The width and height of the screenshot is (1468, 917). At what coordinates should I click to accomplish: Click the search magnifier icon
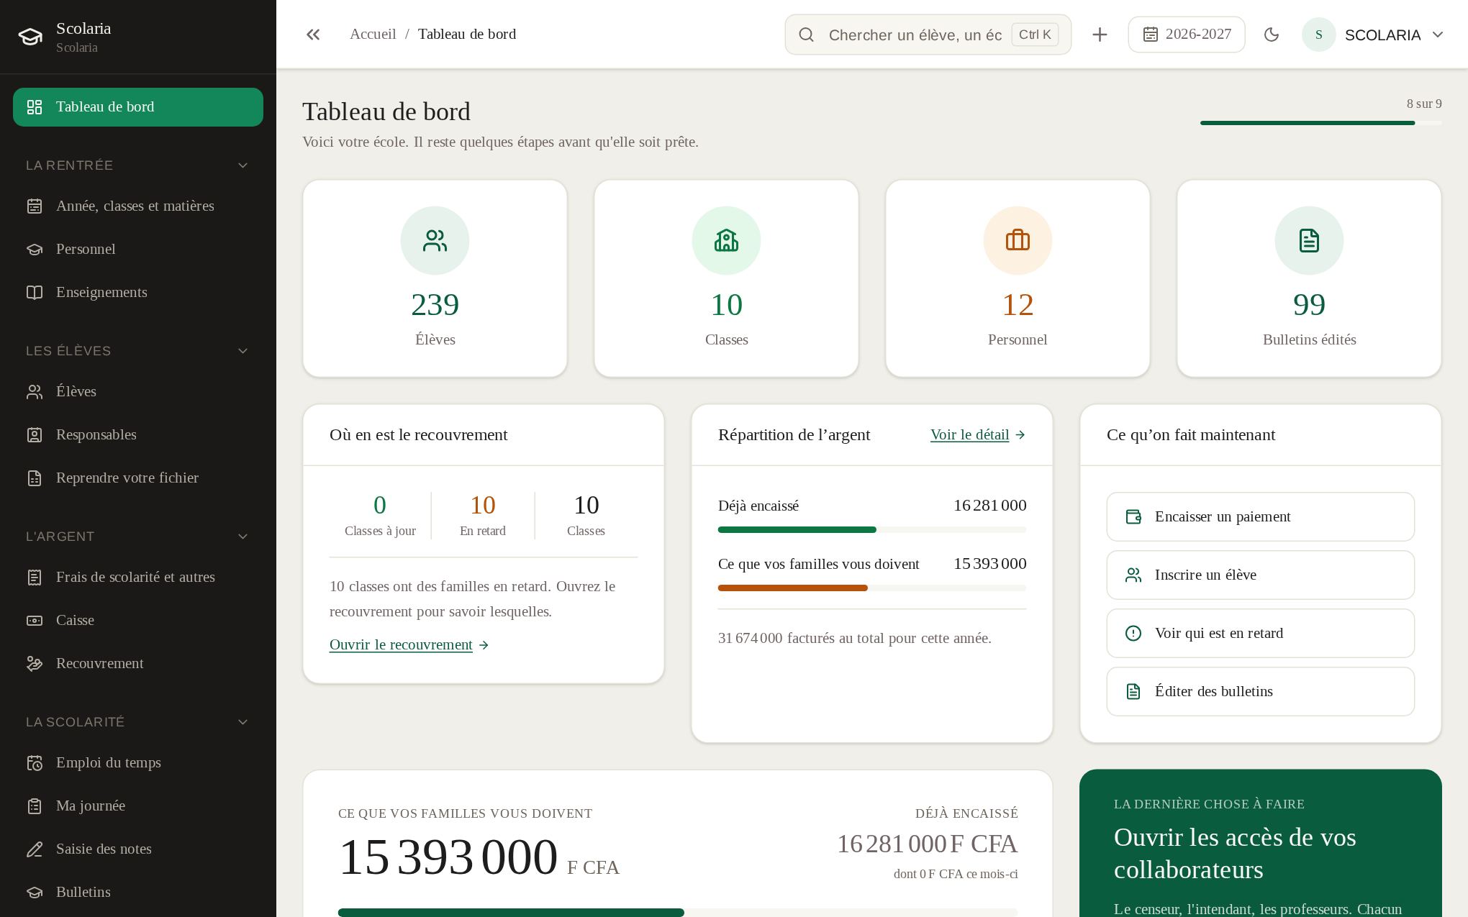(806, 35)
